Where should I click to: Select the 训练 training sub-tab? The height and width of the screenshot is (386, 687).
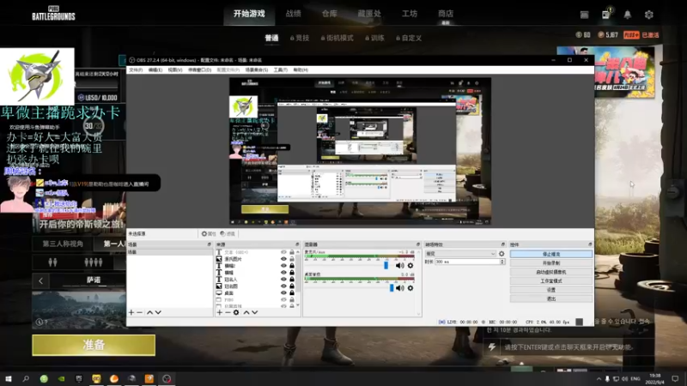tap(374, 38)
